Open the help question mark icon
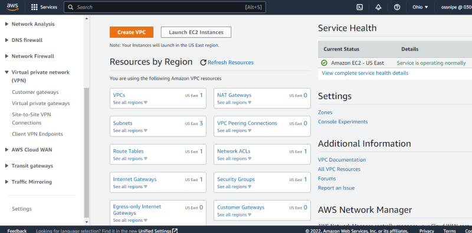 pos(397,7)
